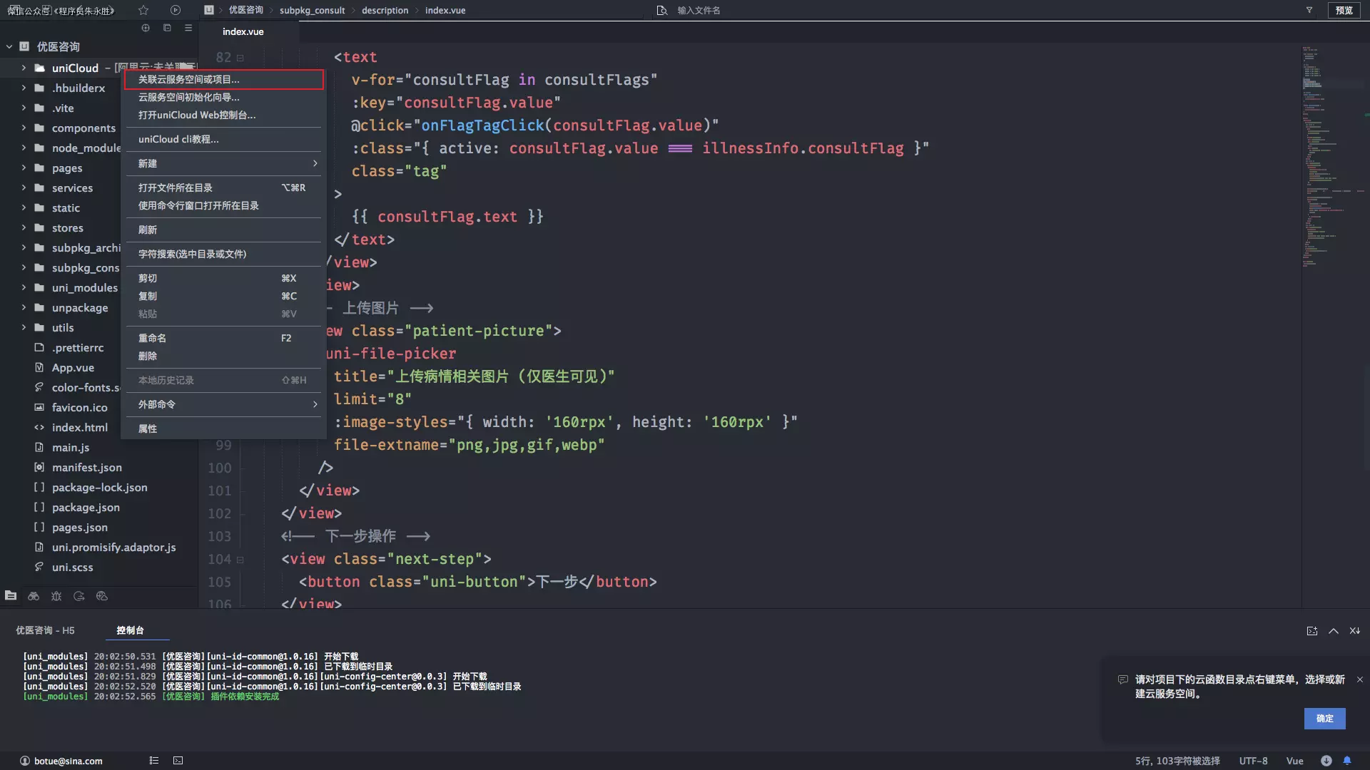Expand the .hbuilderx folder
This screenshot has height=770, width=1370.
(24, 88)
